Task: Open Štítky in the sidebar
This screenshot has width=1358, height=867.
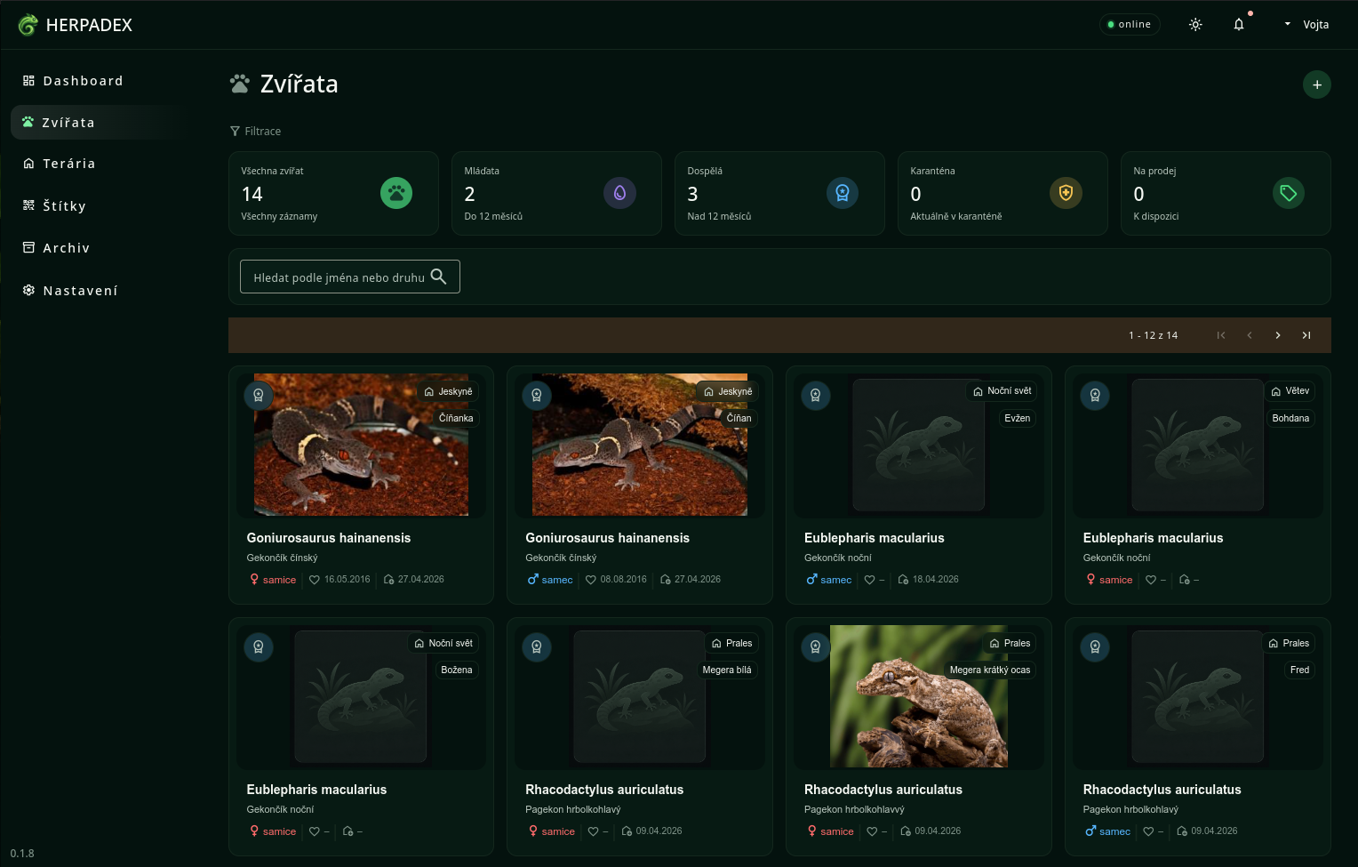Action: 64,205
